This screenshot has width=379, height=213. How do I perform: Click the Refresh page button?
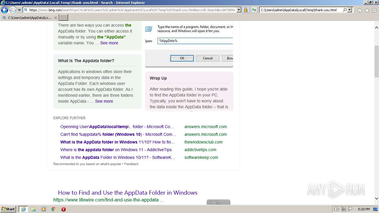click(x=254, y=10)
